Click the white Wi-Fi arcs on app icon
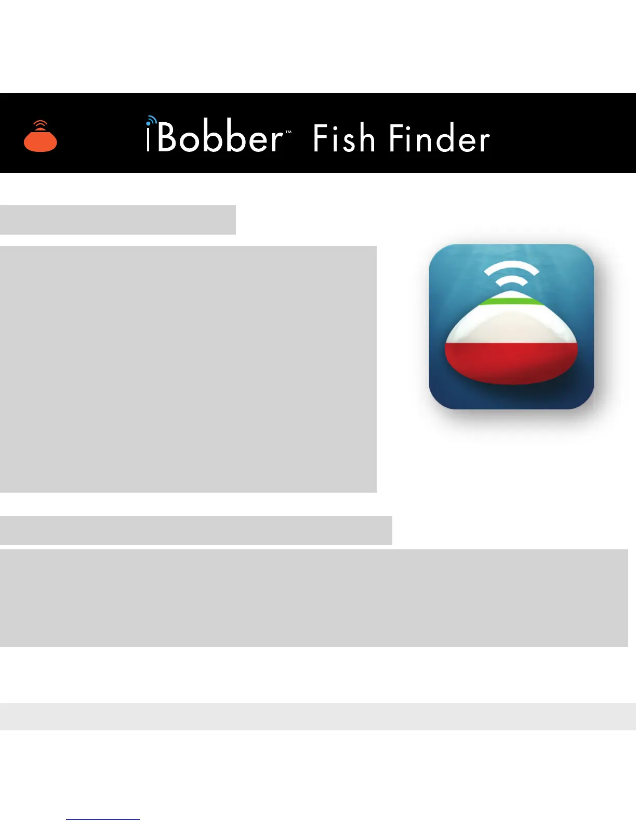Screen dimensions: 636x824 point(512,274)
